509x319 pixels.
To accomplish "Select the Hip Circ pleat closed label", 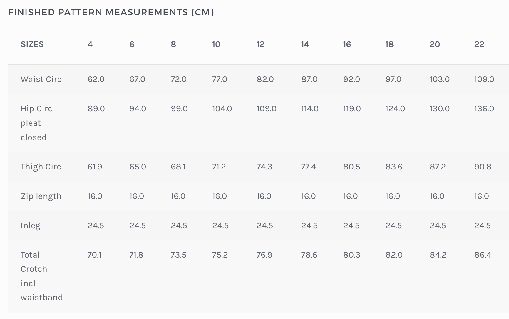I will point(36,123).
